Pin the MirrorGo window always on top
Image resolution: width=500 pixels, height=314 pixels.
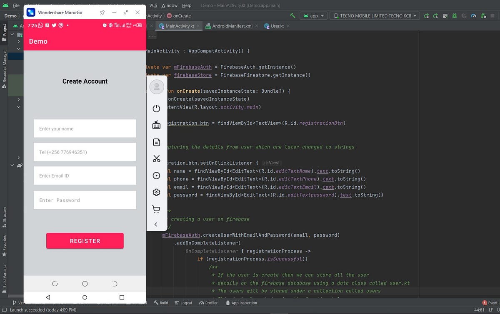[102, 12]
